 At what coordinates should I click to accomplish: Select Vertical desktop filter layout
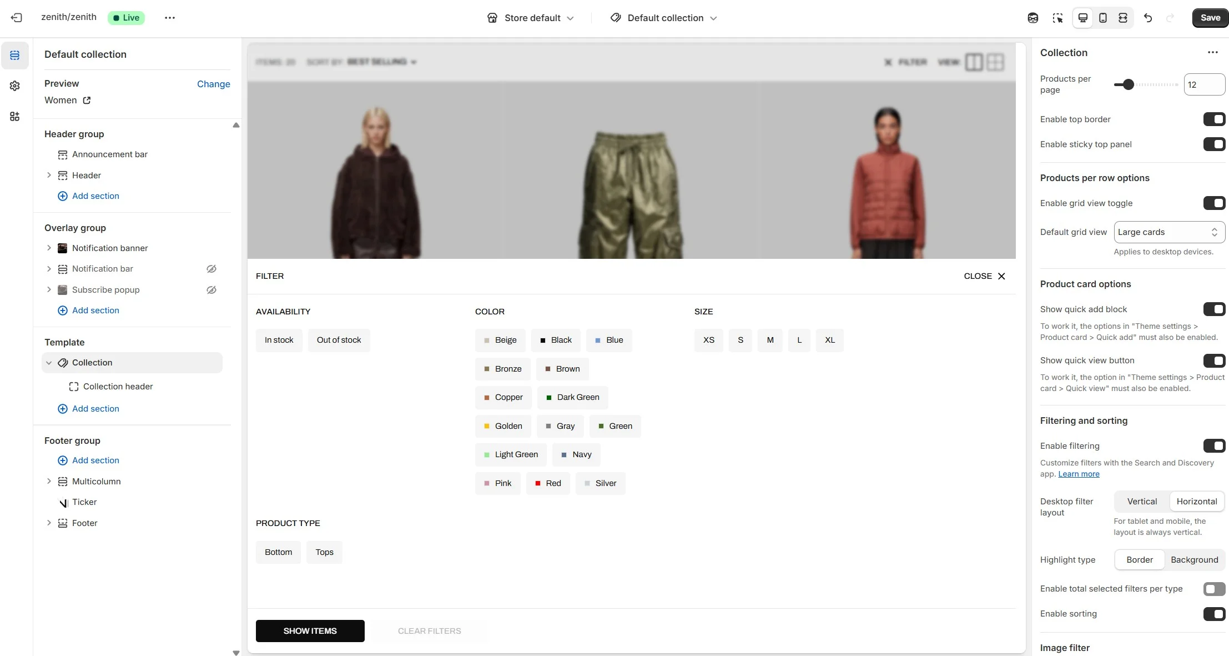tap(1142, 502)
